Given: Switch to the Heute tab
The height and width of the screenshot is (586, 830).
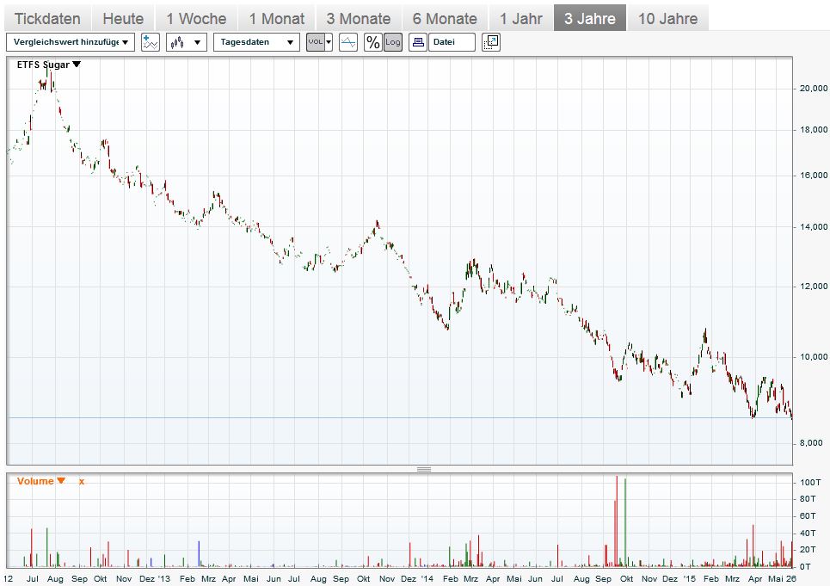Looking at the screenshot, I should coord(123,19).
